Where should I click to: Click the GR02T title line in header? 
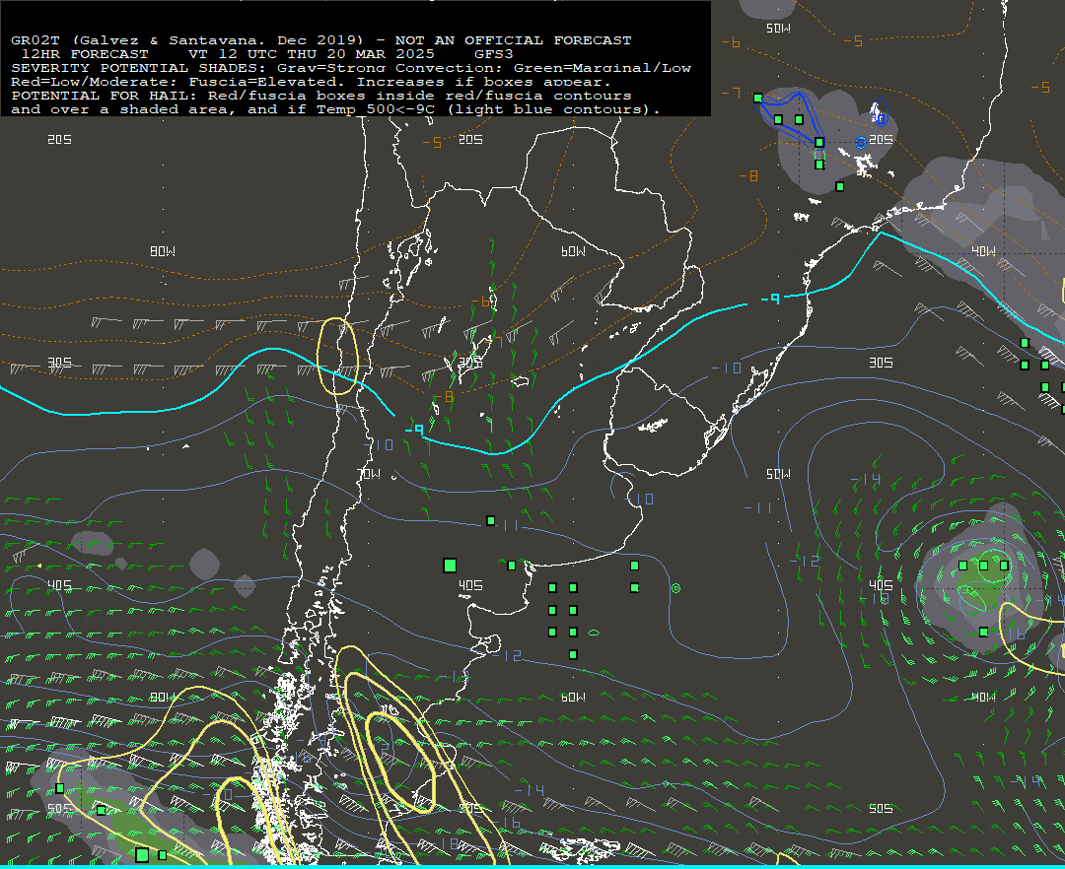pyautogui.click(x=321, y=40)
